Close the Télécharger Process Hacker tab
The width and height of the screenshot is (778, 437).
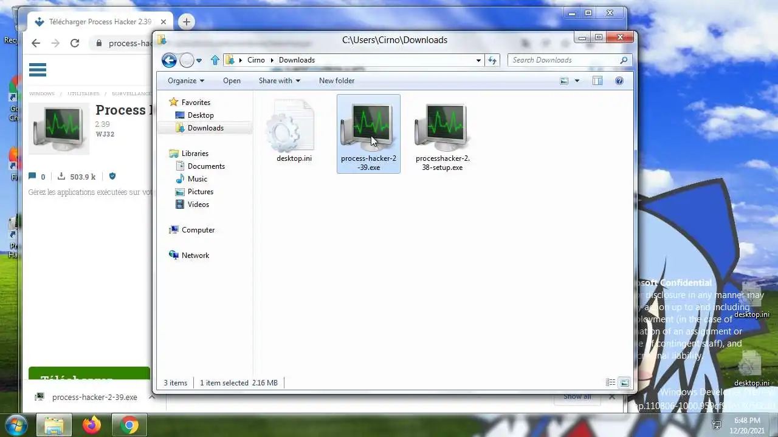163,22
